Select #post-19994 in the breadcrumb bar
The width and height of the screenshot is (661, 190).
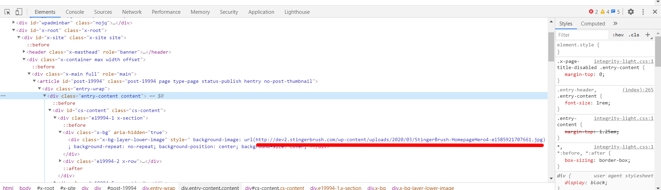[x=122, y=188]
